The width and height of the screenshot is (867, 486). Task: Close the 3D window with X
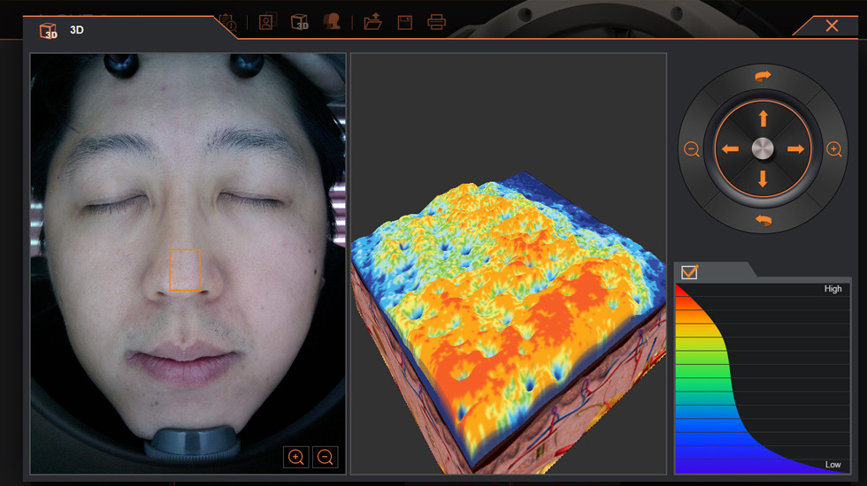pyautogui.click(x=832, y=26)
